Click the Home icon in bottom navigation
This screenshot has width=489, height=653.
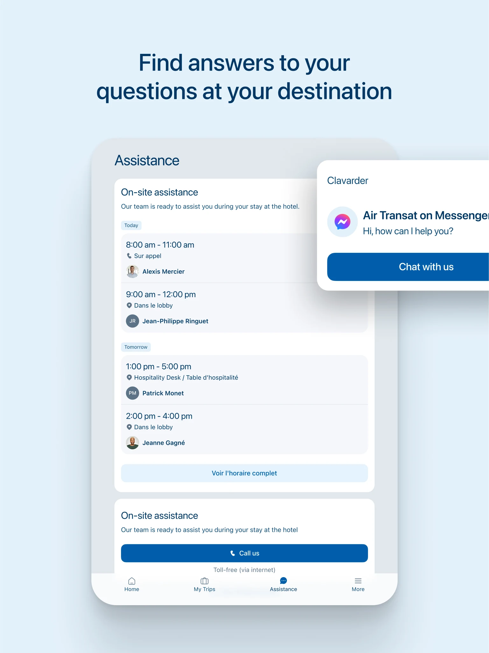tap(132, 581)
